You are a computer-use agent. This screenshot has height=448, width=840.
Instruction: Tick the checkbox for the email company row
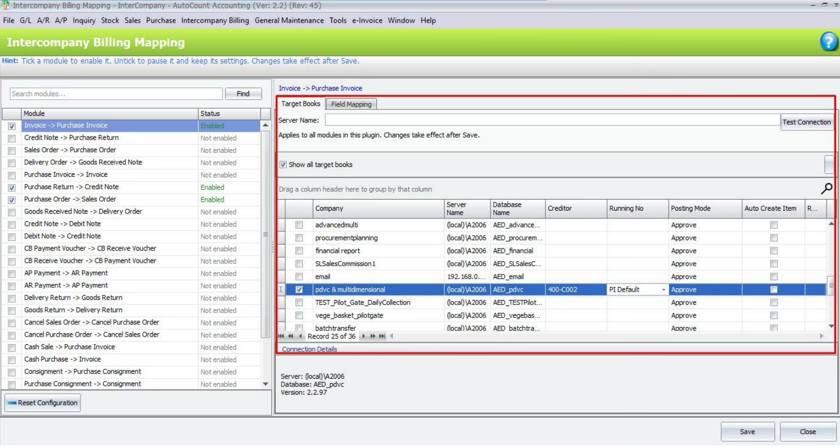click(x=299, y=277)
